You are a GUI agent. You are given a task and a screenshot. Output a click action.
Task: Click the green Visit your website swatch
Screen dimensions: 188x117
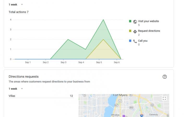[x=130, y=21]
